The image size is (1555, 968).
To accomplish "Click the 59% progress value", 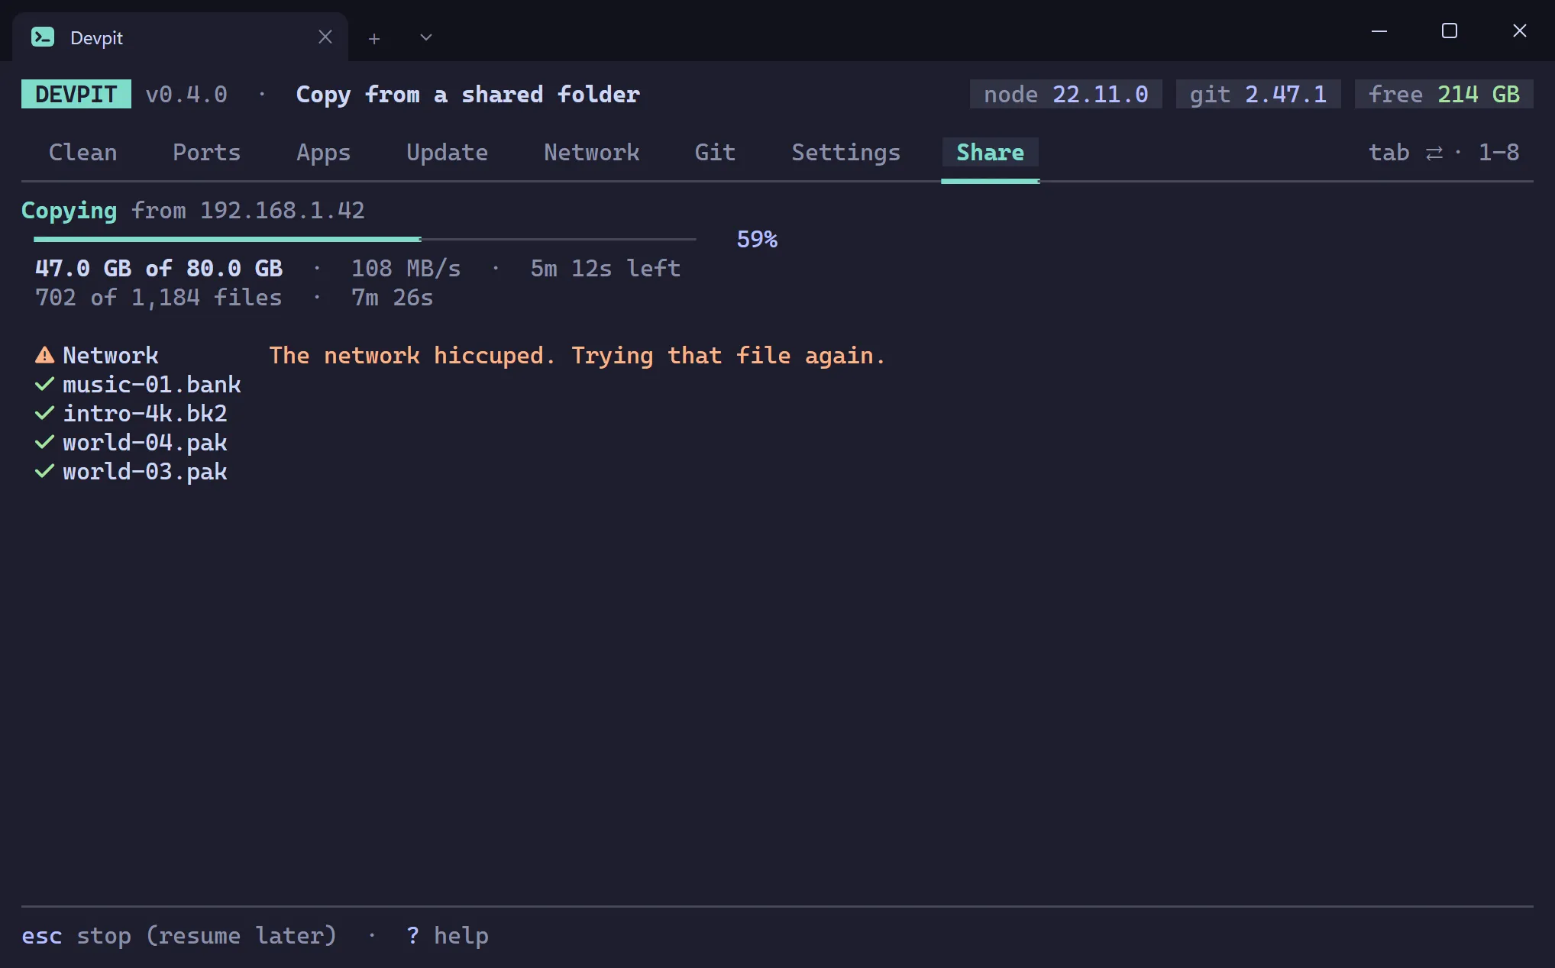I will pyautogui.click(x=757, y=239).
